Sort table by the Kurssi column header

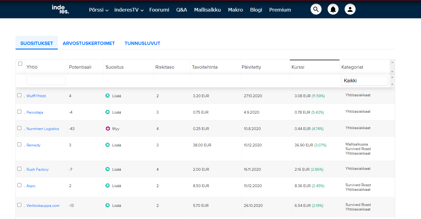(x=298, y=67)
